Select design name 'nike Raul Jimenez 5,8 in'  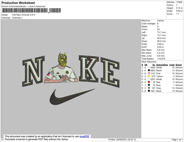point(24,15)
